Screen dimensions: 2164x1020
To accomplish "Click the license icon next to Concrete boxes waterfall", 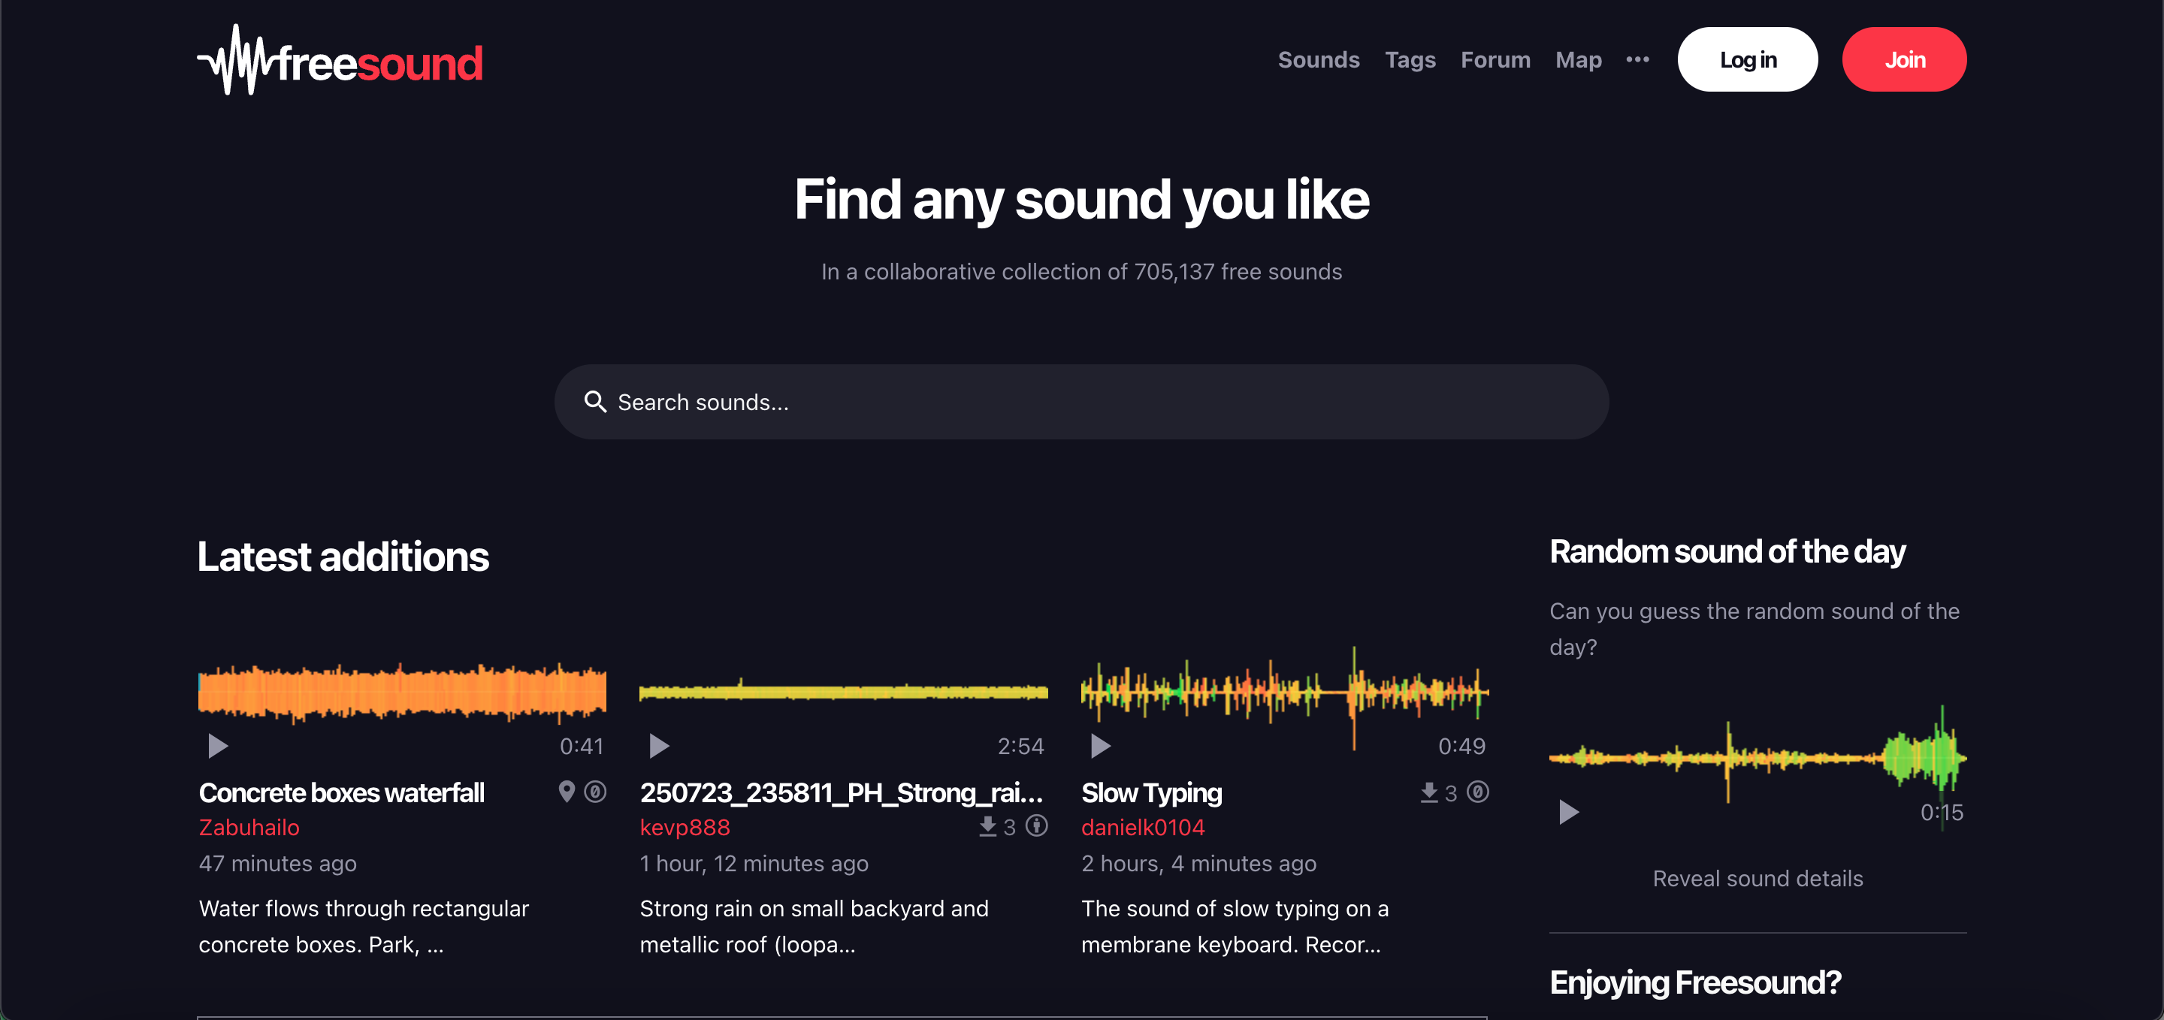I will coord(596,792).
